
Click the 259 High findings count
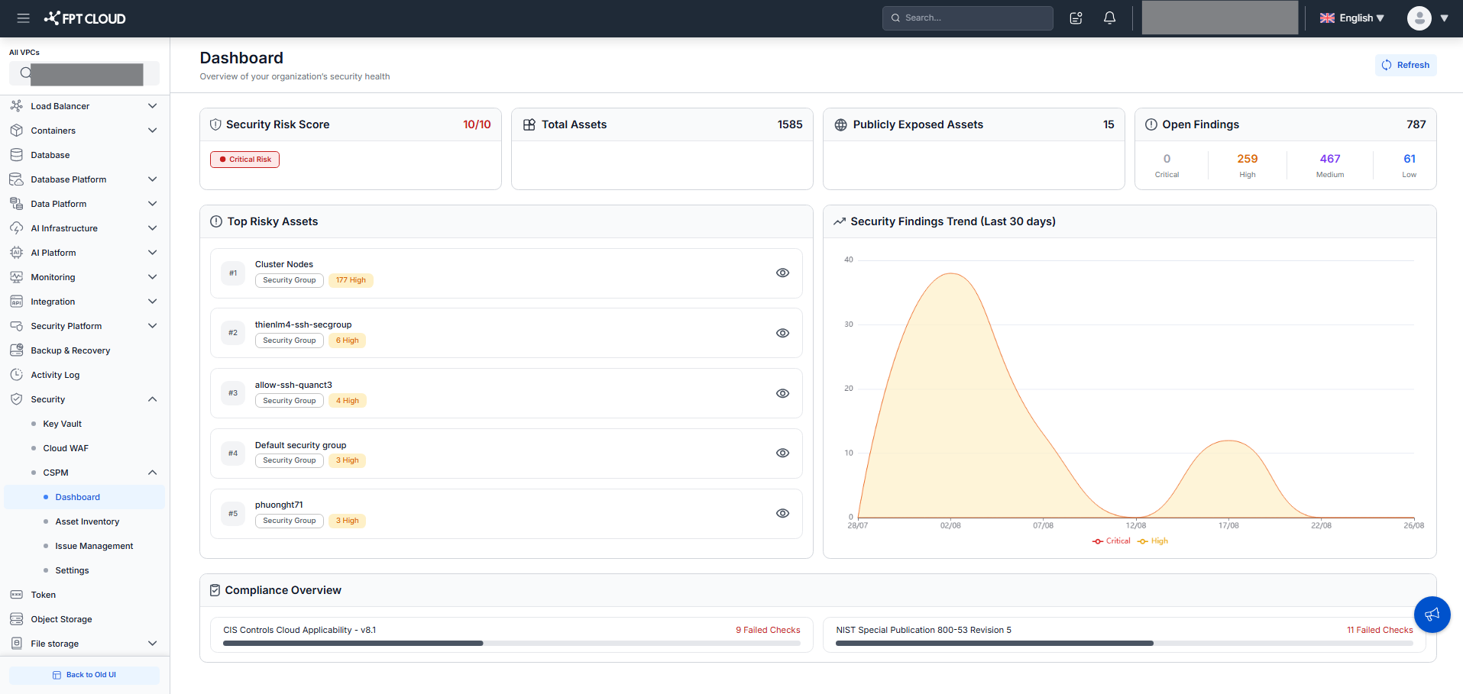(1247, 159)
